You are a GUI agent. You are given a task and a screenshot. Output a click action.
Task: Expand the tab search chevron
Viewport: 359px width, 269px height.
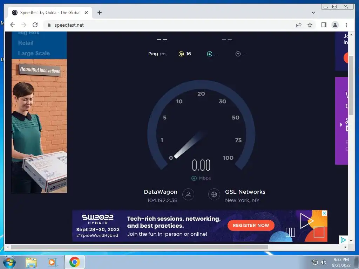(313, 13)
